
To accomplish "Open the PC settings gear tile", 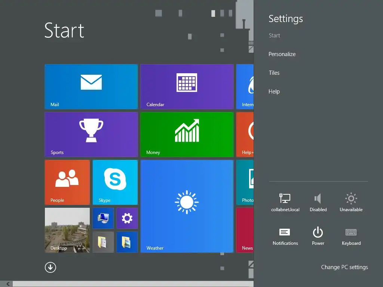I will tap(127, 218).
